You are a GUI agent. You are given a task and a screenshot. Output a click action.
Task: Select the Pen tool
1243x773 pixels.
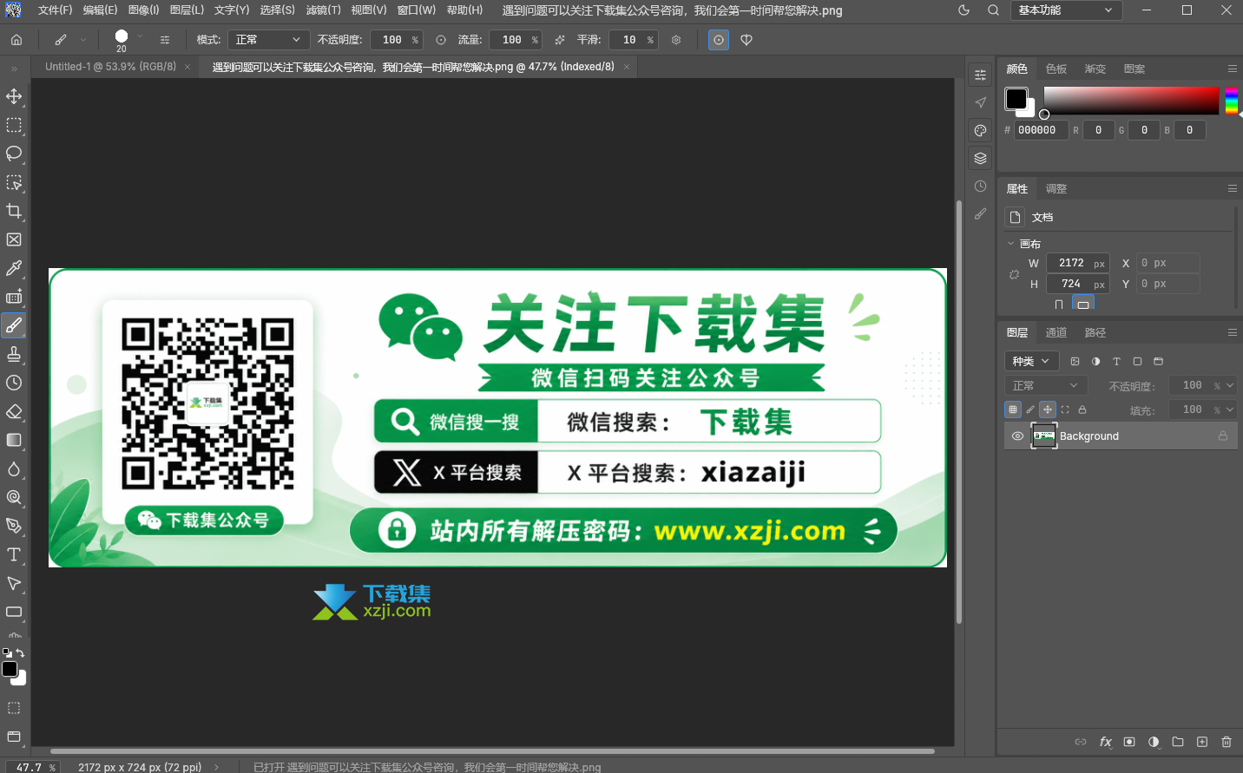pyautogui.click(x=14, y=526)
